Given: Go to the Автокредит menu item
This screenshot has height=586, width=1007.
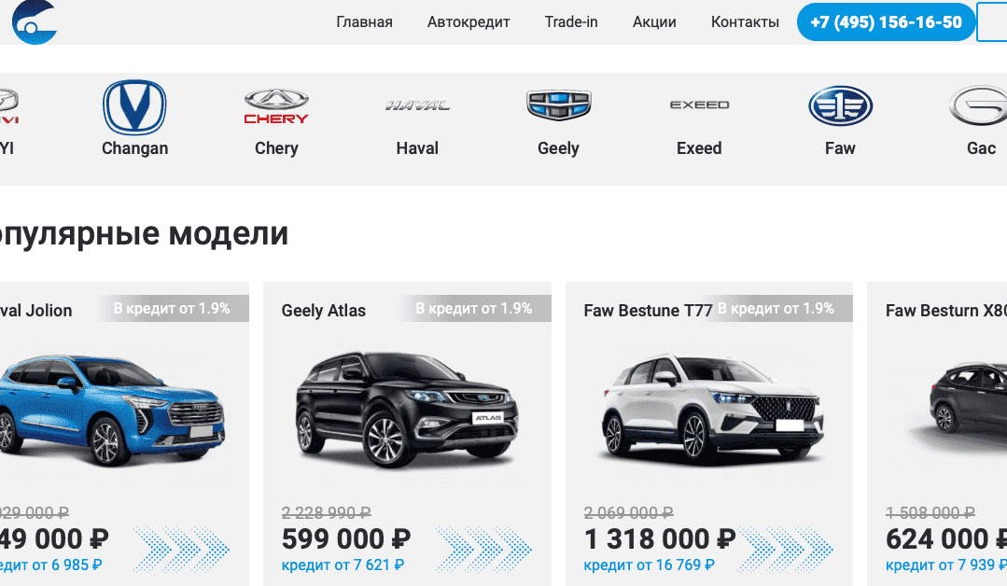Looking at the screenshot, I should click(469, 21).
